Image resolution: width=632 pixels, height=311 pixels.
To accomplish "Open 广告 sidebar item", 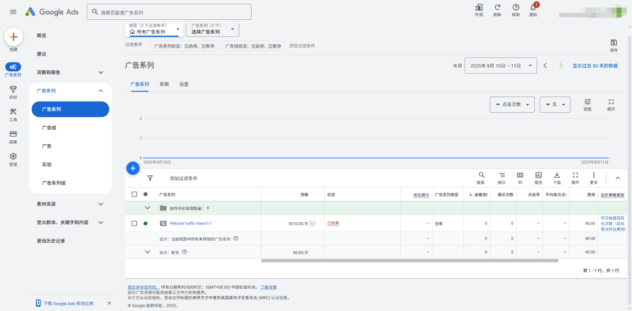I will coord(47,146).
